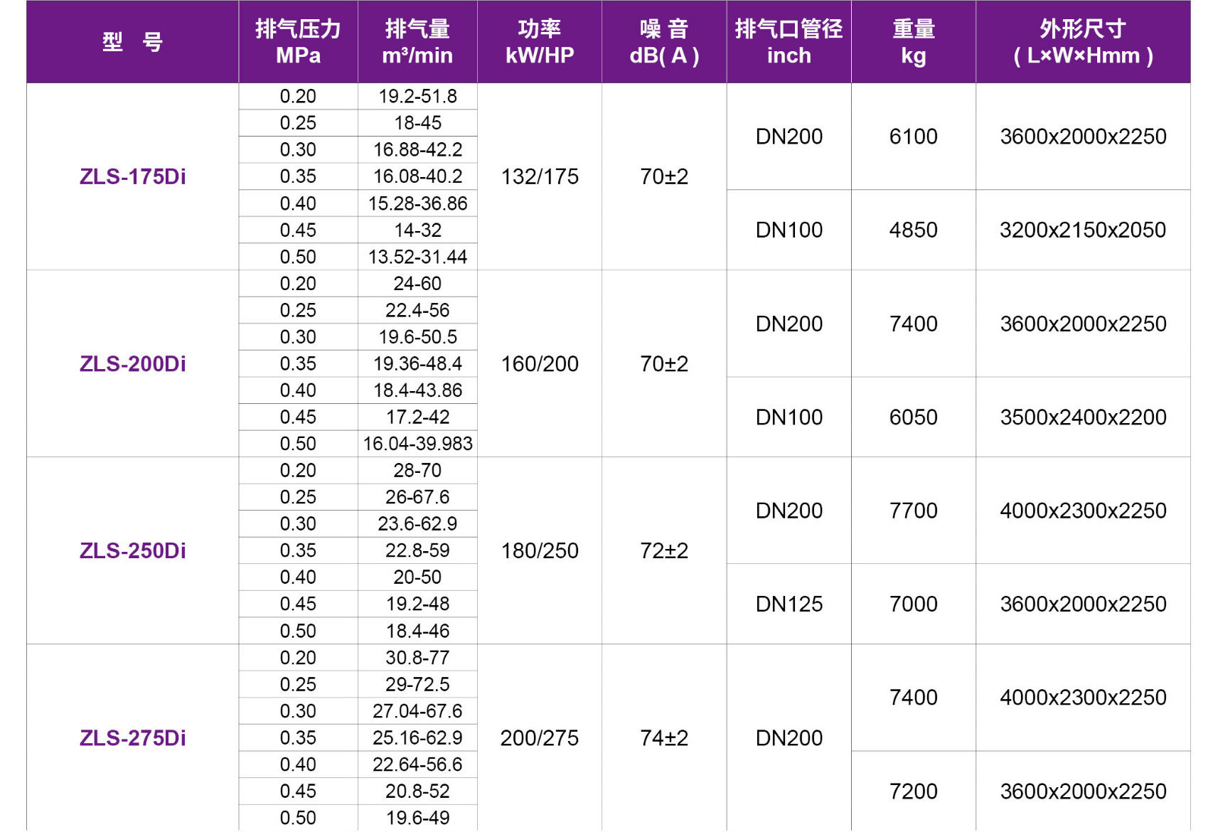Click the 16.88-42.2 flow value
This screenshot has height=832, width=1213.
tap(417, 149)
